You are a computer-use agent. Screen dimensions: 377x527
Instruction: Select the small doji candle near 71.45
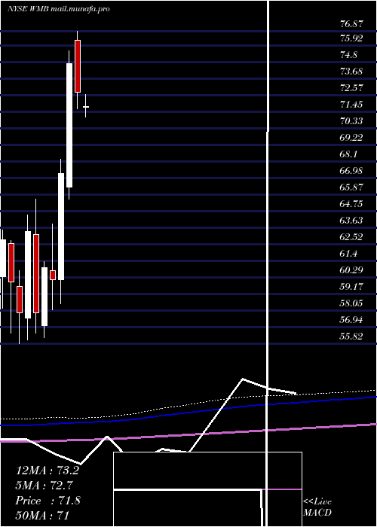(x=86, y=107)
